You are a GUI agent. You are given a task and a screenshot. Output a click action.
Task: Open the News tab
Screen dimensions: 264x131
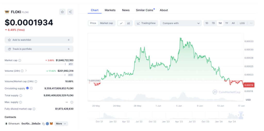click(126, 10)
